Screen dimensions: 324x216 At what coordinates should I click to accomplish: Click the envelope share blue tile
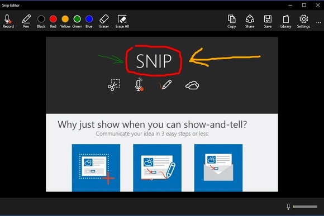[218, 167]
